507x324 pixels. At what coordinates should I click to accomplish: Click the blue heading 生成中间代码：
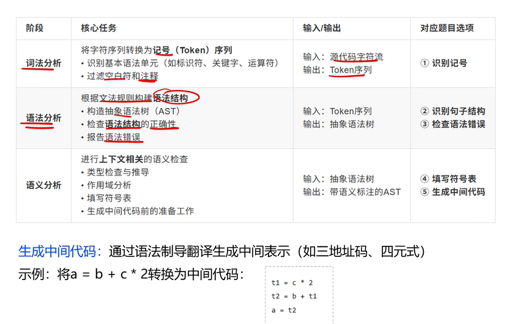tap(60, 251)
